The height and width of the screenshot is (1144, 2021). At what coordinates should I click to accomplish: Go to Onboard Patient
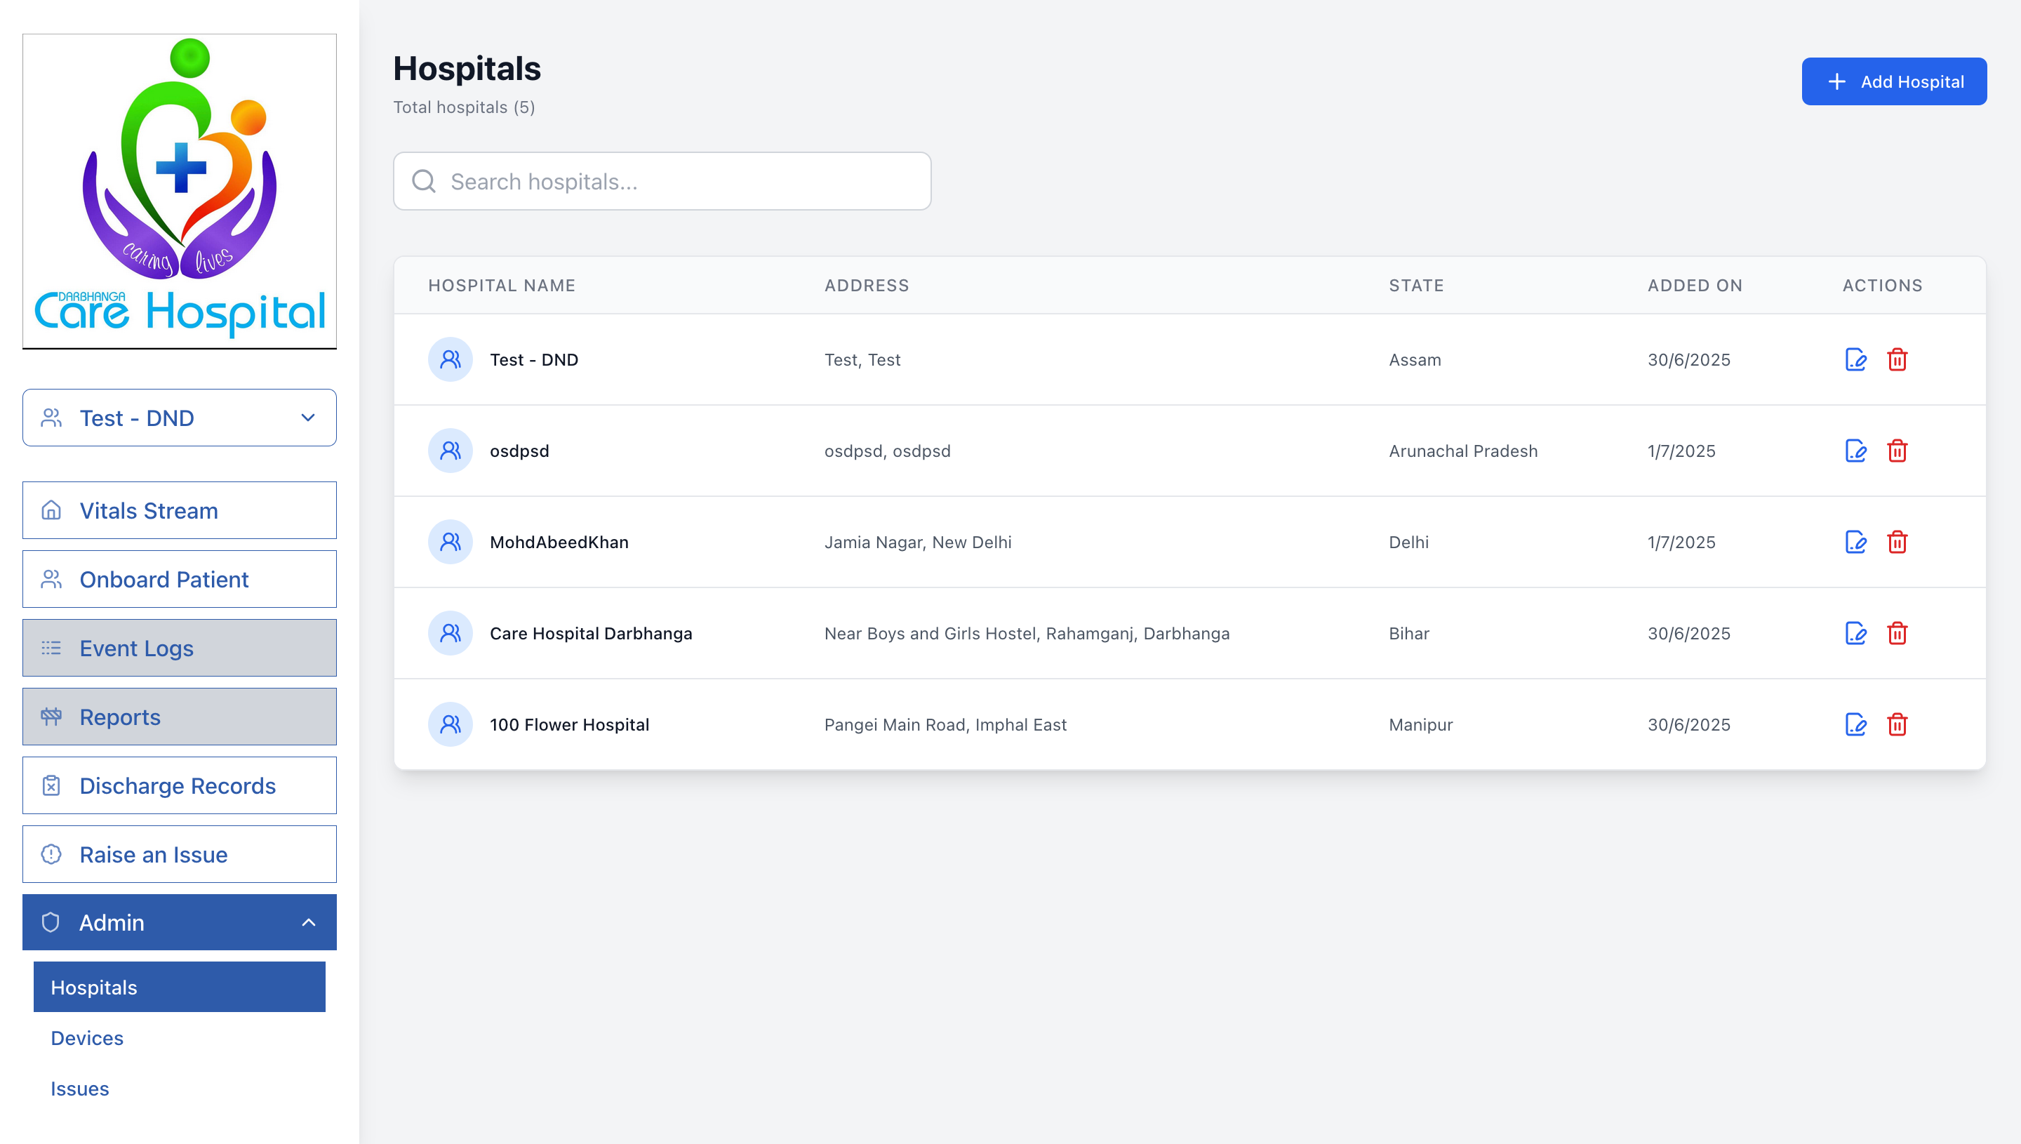pyautogui.click(x=179, y=579)
